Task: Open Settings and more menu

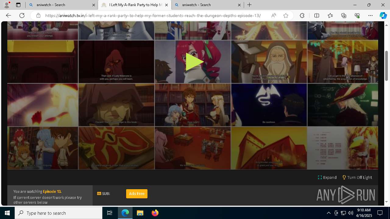Action: (370, 16)
